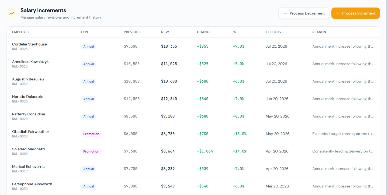The height and width of the screenshot is (195, 388).
Task: Click the change amount +$1,064
Action: (x=205, y=151)
